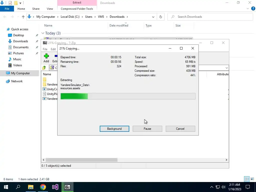This screenshot has height=192, width=256.
Task: Show hidden system tray icons
Action: tap(211, 187)
